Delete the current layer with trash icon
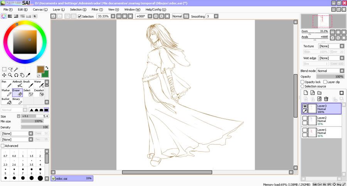The image size is (347, 186). [326, 99]
